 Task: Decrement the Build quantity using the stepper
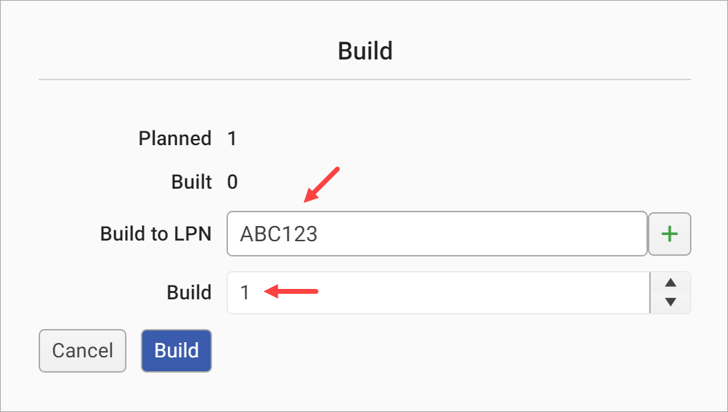670,302
